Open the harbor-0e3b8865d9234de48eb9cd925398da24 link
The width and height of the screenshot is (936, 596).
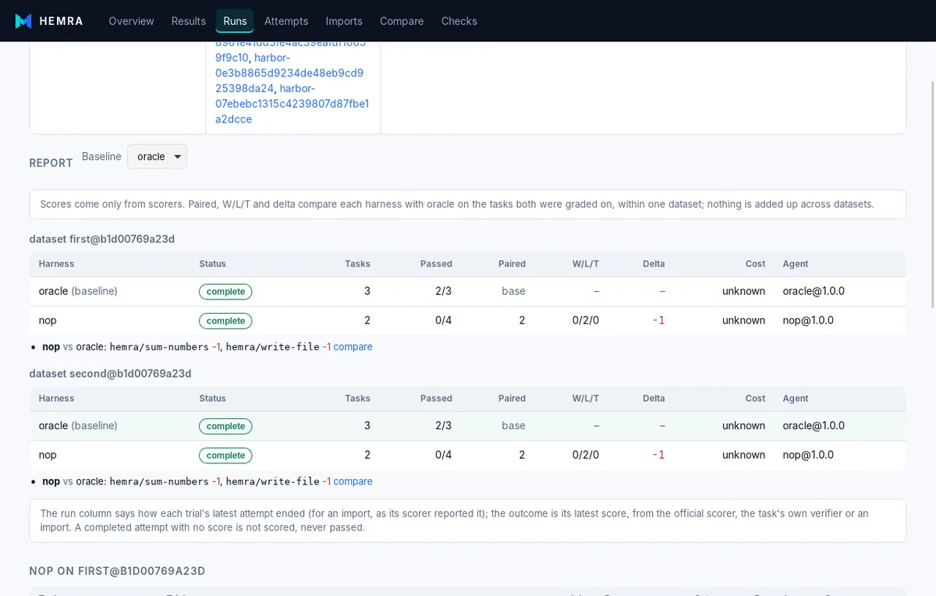click(289, 73)
